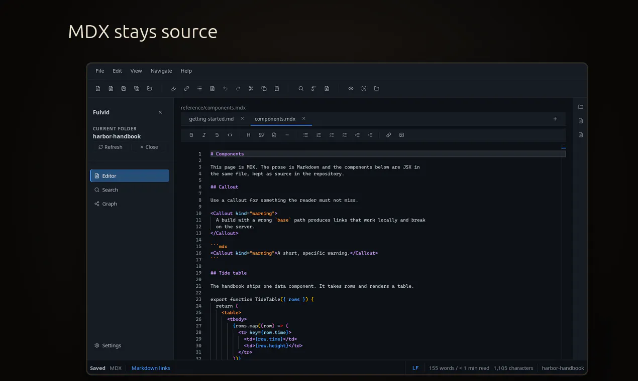Screen dimensions: 638x381
Task: Click the Saved status text
Action: click(x=97, y=368)
